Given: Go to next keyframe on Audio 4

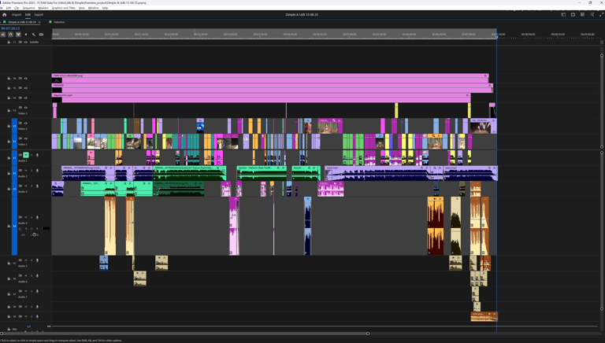Looking at the screenshot, I should [x=37, y=229].
